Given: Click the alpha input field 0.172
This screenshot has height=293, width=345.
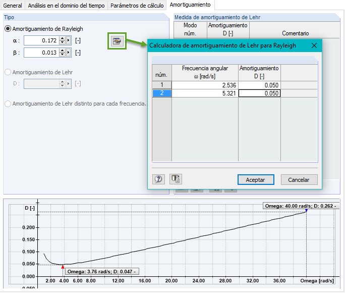Looking at the screenshot, I should pyautogui.click(x=42, y=40).
